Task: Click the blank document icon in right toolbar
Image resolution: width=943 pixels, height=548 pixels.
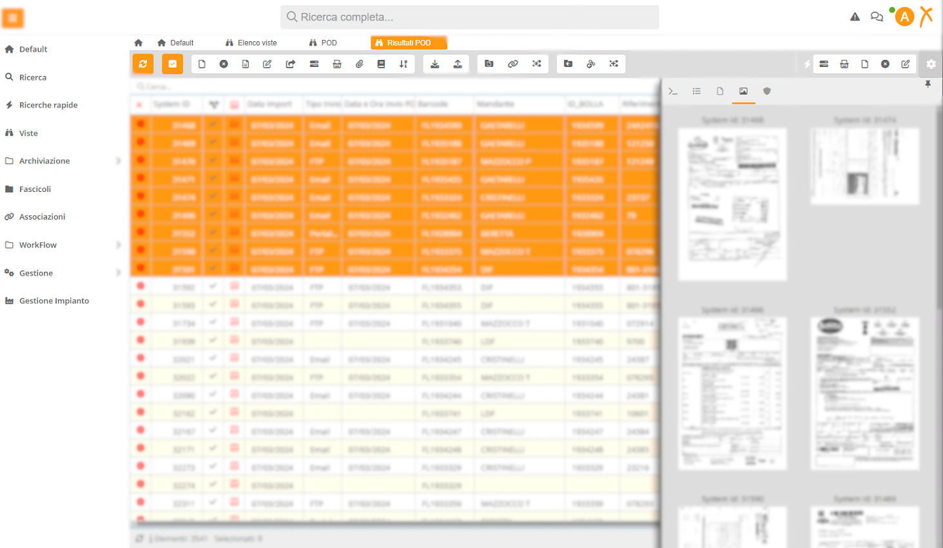Action: (865, 64)
